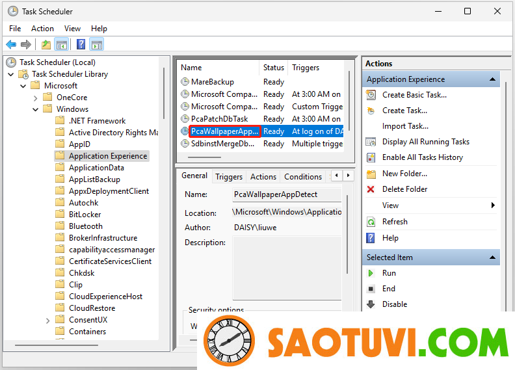Click the Task Scheduler Library folder icon

point(23,74)
